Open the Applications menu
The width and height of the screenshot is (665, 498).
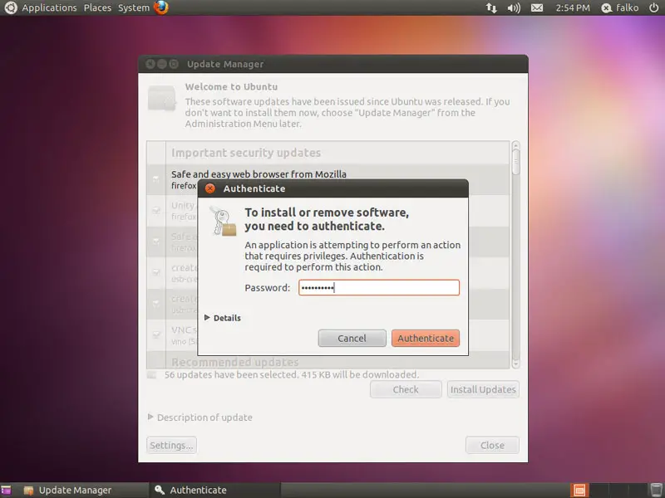click(49, 7)
